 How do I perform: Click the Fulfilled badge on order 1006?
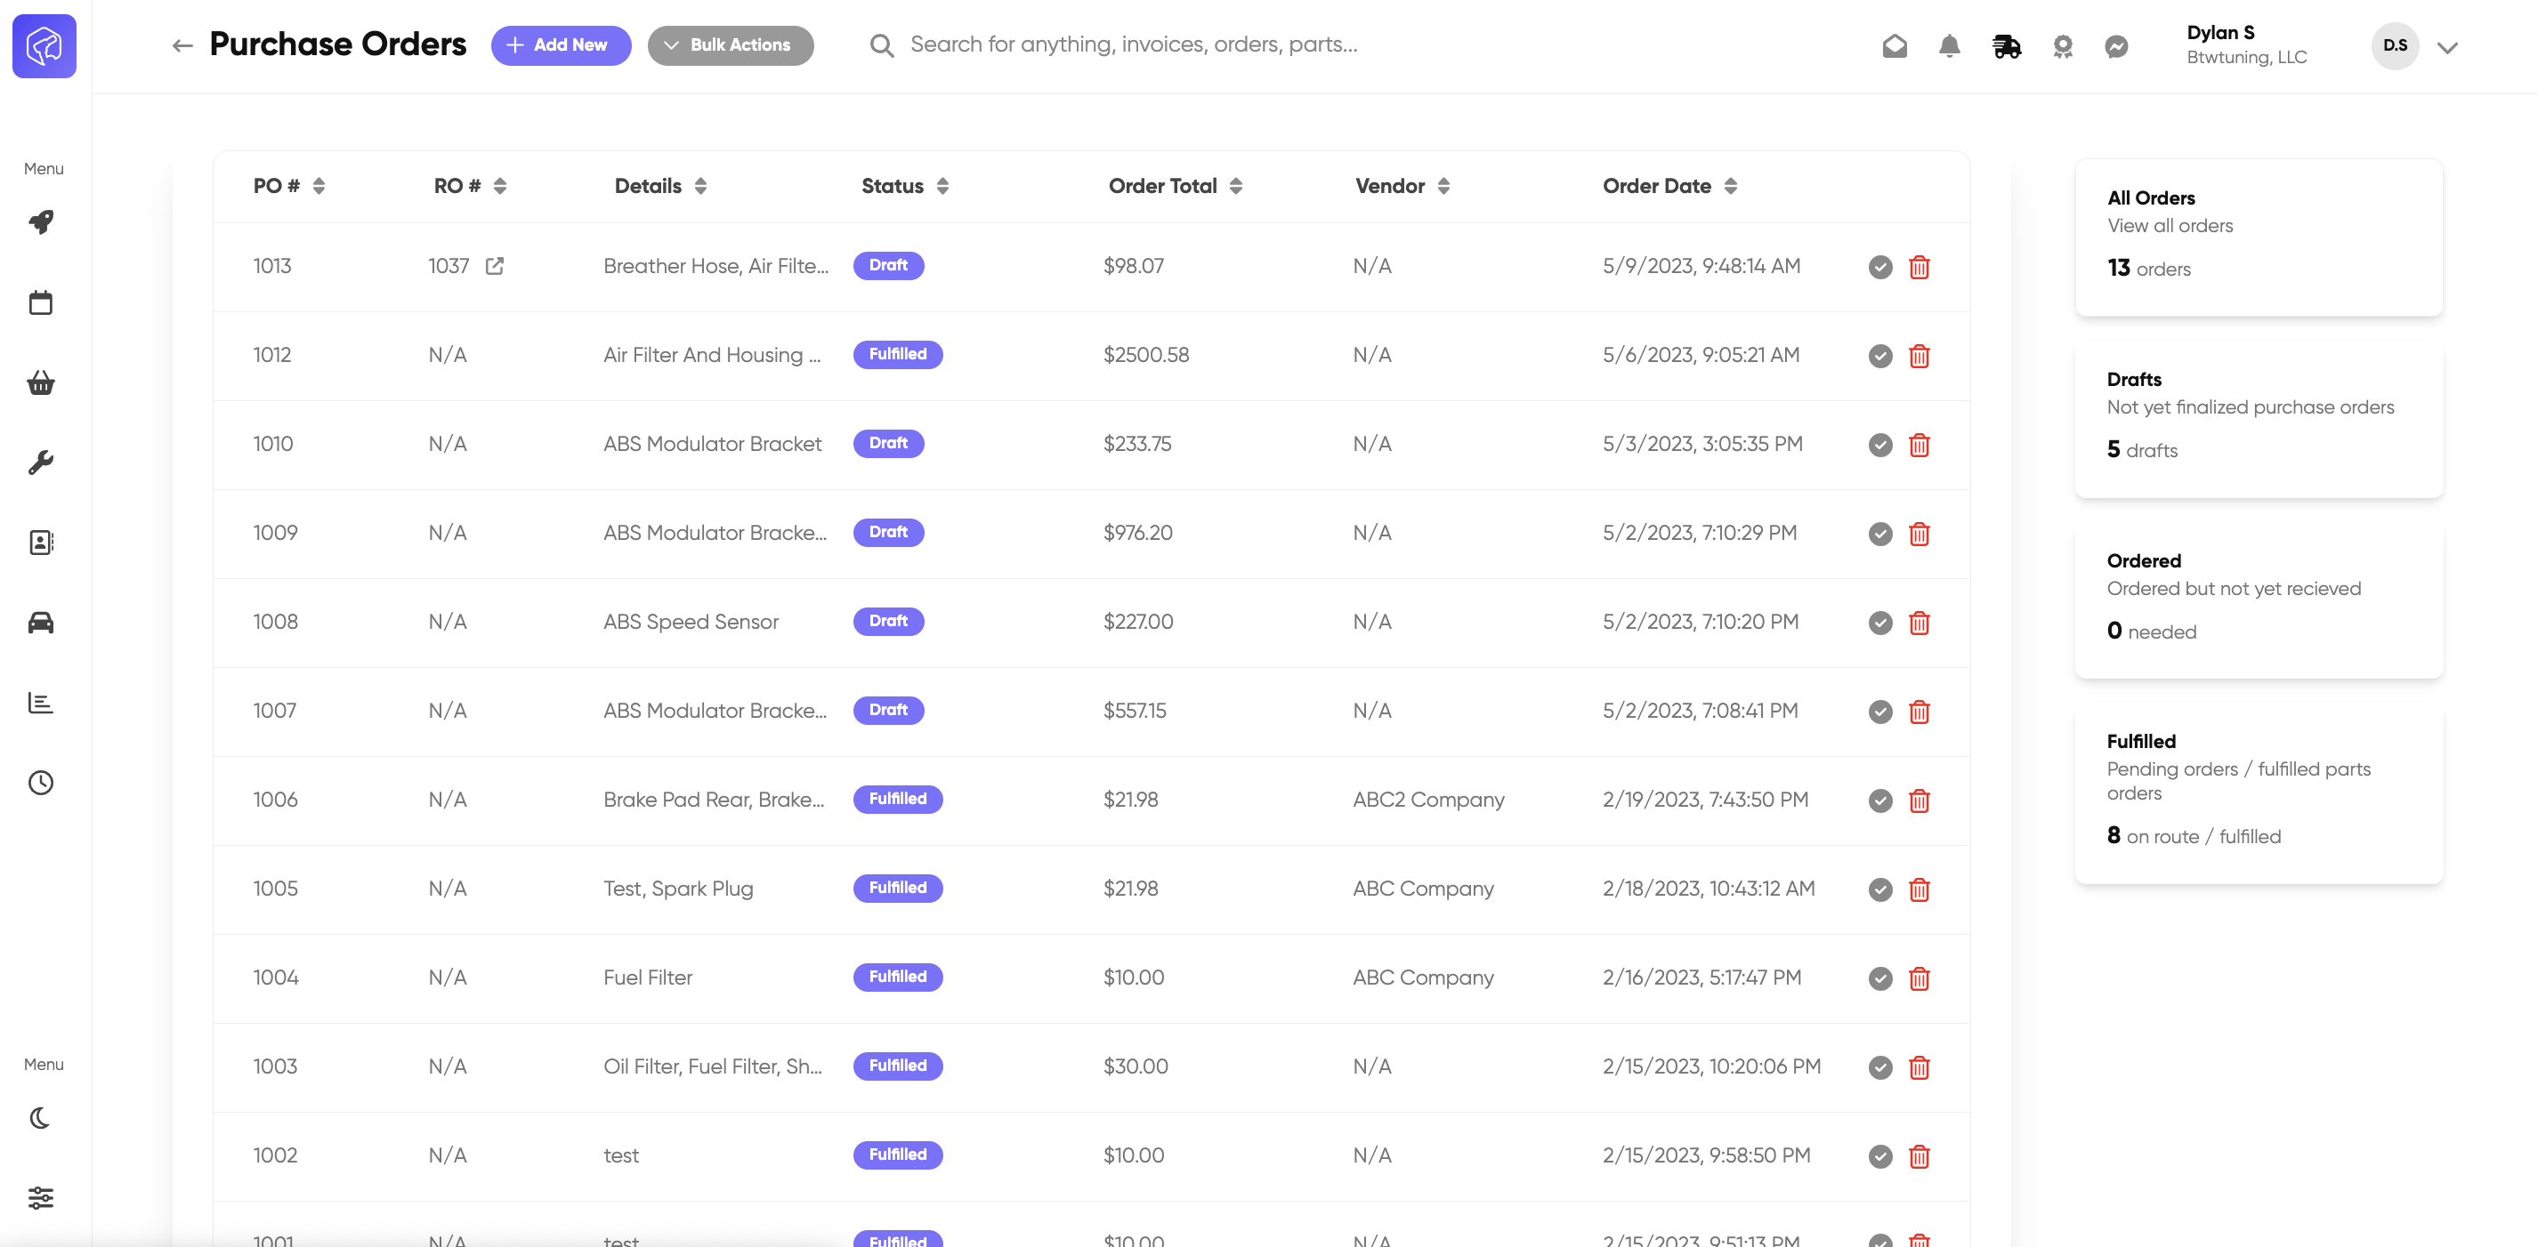coord(898,799)
